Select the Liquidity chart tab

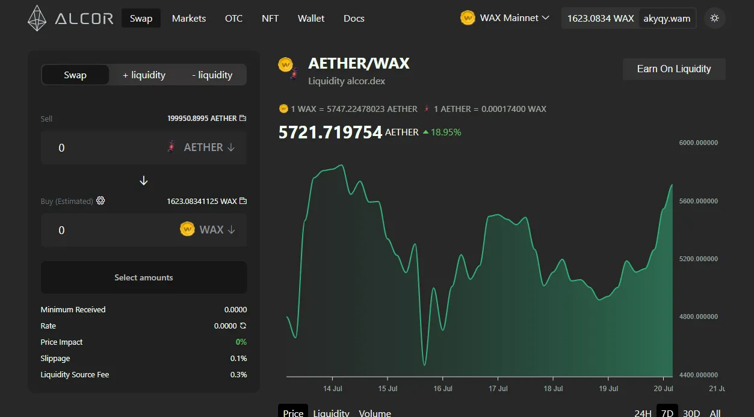pos(331,413)
